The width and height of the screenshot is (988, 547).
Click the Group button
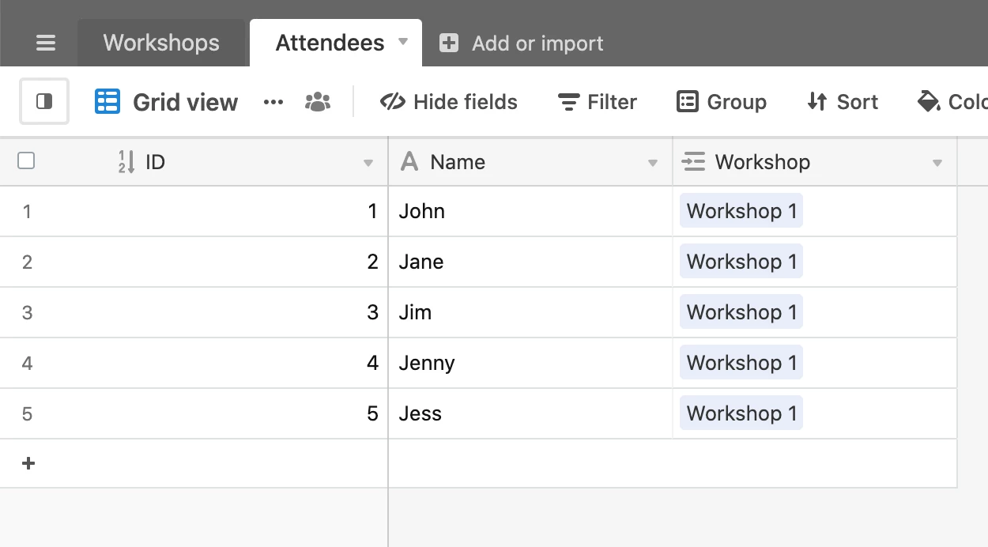click(x=722, y=101)
